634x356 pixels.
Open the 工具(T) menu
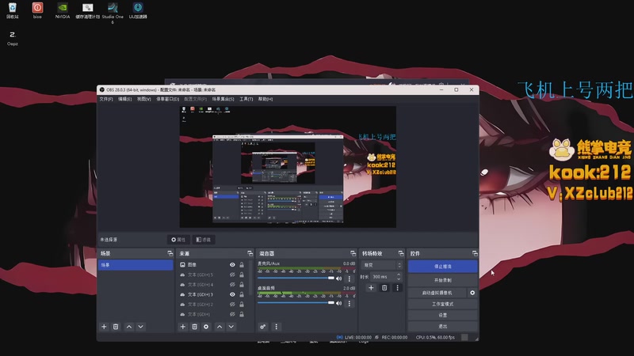tap(246, 99)
